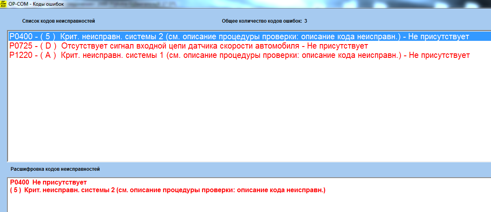This screenshot has width=491, height=212.
Task: Click 'P0400 Не присутствует' line in decode panel
Action: (x=49, y=182)
